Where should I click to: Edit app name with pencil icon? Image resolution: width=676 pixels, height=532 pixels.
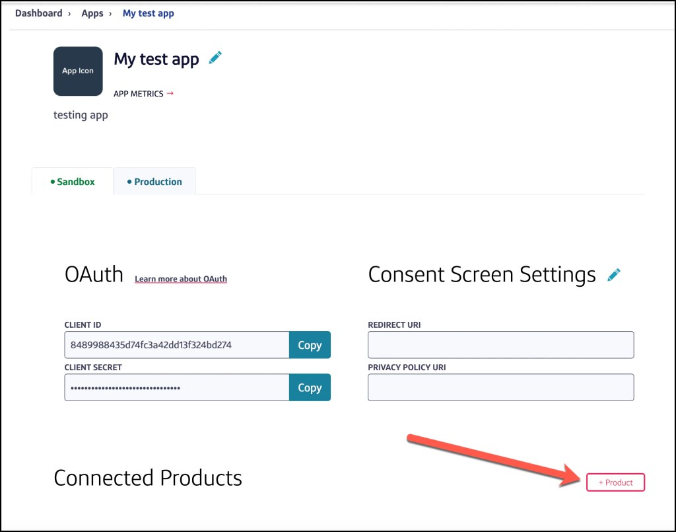point(215,58)
